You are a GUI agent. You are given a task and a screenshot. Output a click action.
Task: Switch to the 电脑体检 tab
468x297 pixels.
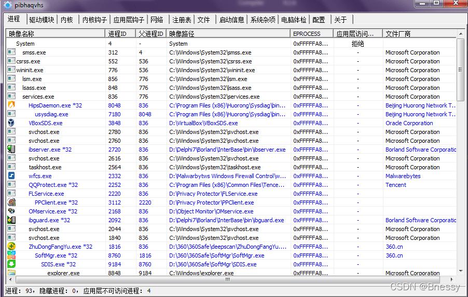coord(294,20)
